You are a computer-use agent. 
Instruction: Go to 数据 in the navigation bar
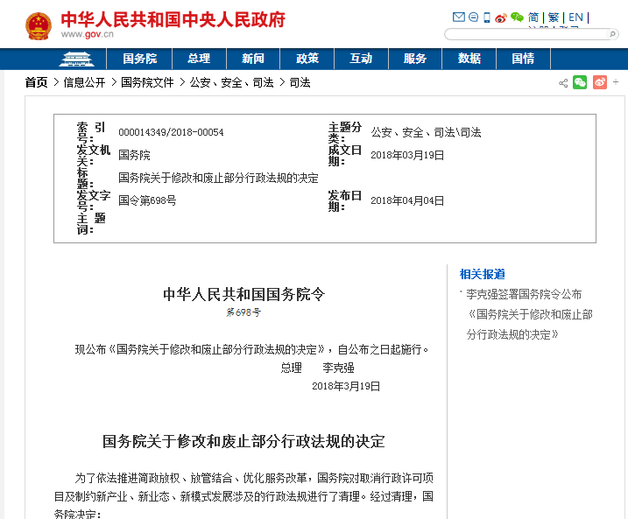469,59
